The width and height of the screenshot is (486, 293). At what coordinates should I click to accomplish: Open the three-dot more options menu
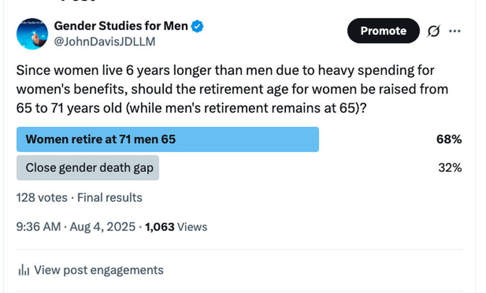(455, 31)
